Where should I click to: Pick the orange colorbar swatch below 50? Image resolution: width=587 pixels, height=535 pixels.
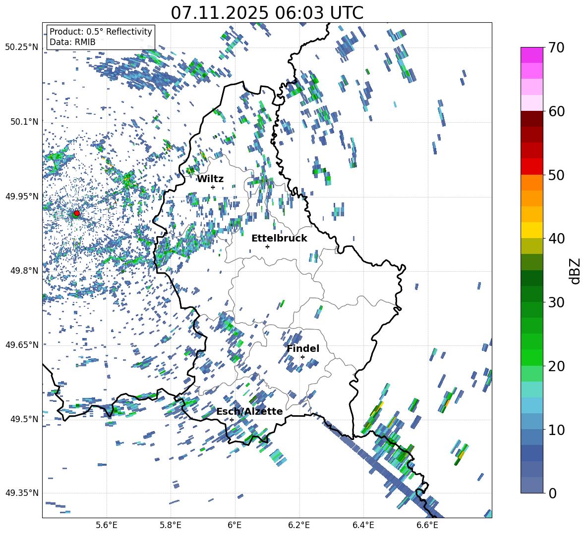[531, 183]
